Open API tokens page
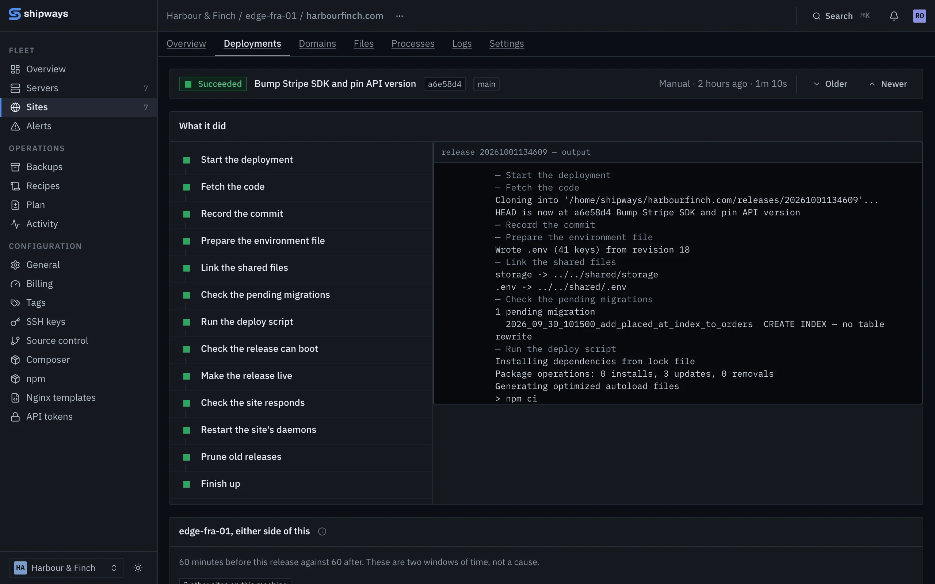 tap(79, 416)
